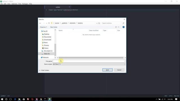Select the untitled tab in Atom editor
The height and width of the screenshot is (101, 180).
click(58, 7)
